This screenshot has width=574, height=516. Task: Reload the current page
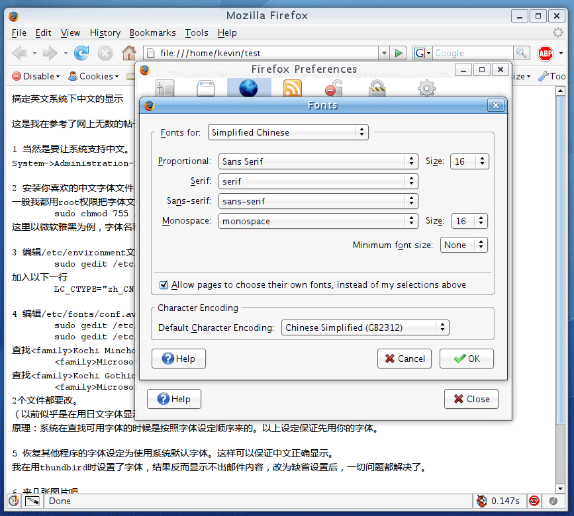point(81,53)
